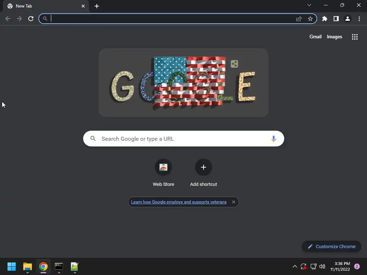Open the volume speaker icon
Viewport: 367px width, 275px height.
322,266
